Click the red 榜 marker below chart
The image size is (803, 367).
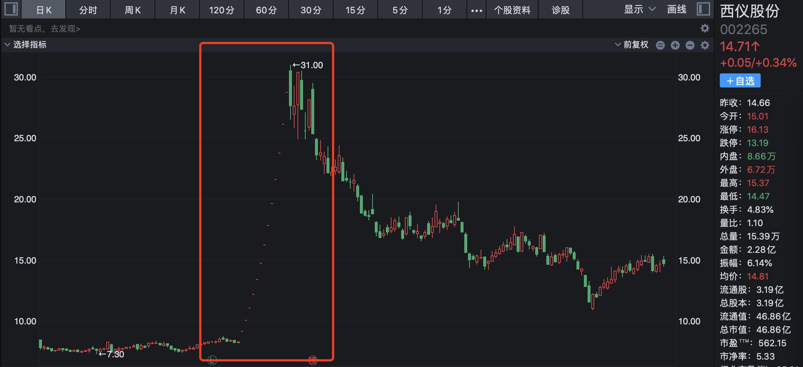pos(313,360)
